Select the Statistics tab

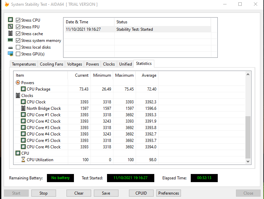[x=144, y=64]
